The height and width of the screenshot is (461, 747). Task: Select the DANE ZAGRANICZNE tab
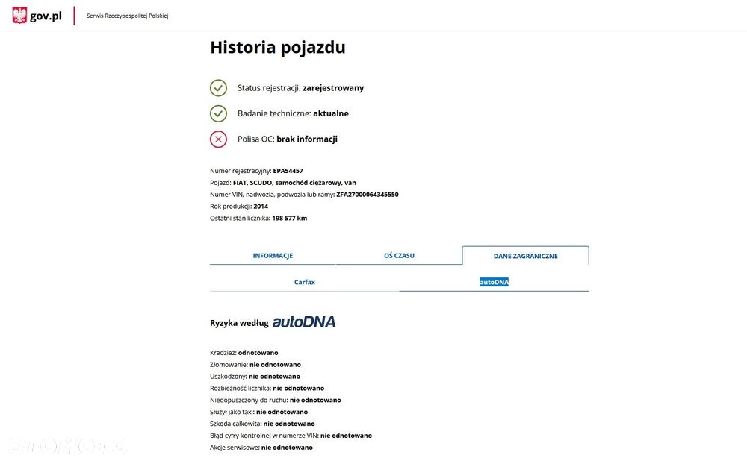point(525,256)
